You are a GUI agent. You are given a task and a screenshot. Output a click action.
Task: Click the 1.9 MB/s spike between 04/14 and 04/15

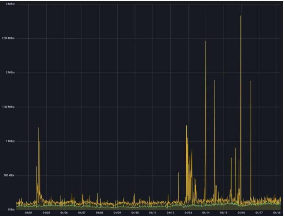point(214,81)
